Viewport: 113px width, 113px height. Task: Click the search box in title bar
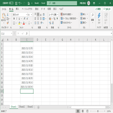tap(62, 3)
